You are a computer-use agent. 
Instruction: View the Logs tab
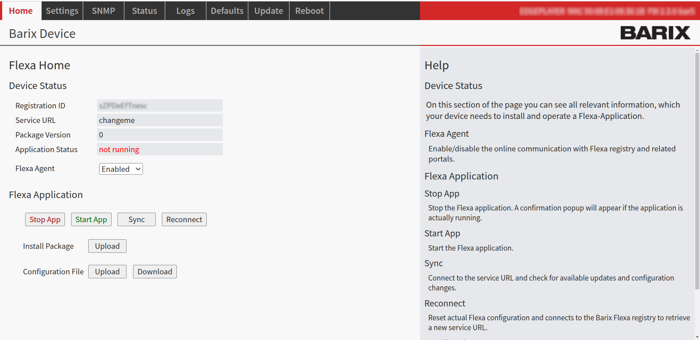(185, 11)
